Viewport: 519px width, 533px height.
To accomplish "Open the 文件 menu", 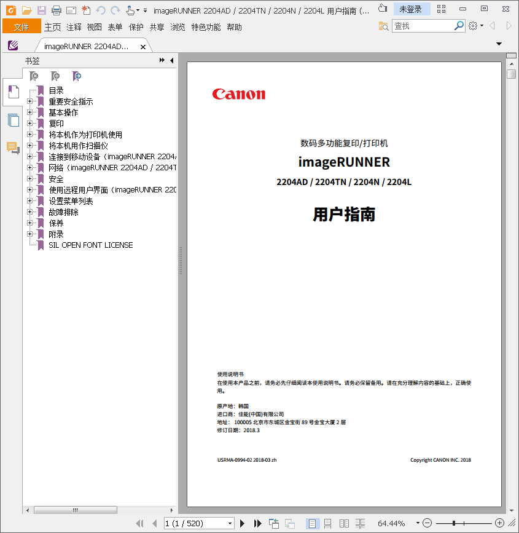I will pyautogui.click(x=21, y=26).
